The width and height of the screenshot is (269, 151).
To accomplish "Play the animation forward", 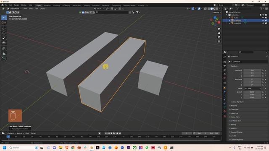I will (114, 133).
